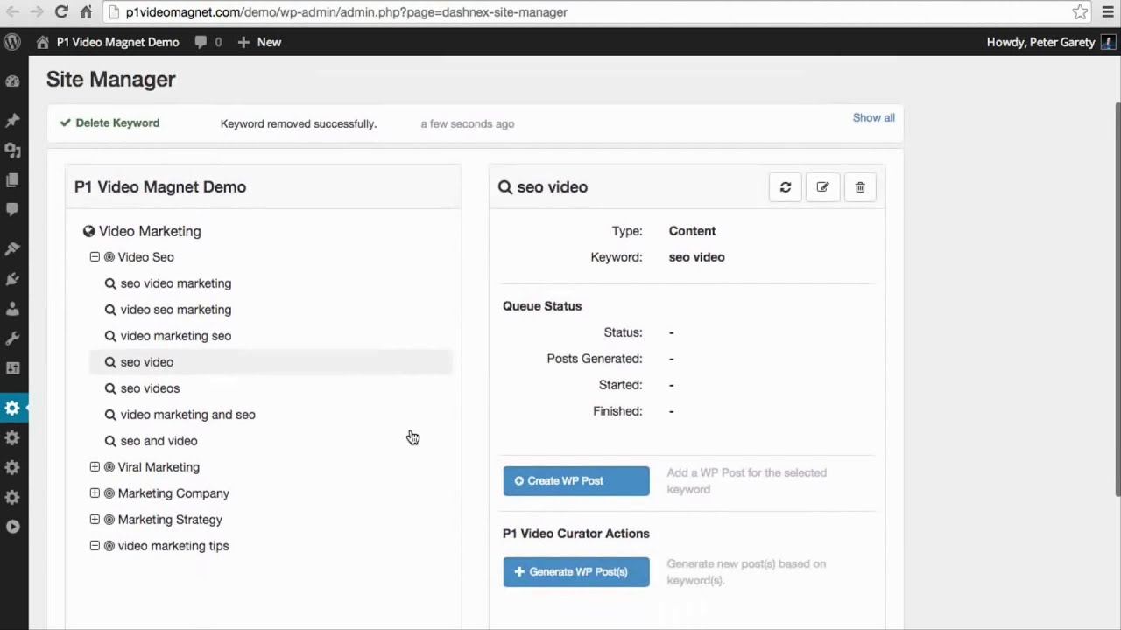Open the Users sidebar icon

tap(12, 309)
